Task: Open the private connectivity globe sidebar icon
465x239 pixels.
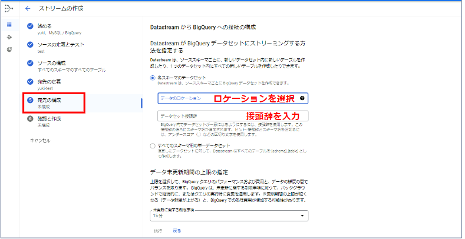Action: [x=9, y=49]
